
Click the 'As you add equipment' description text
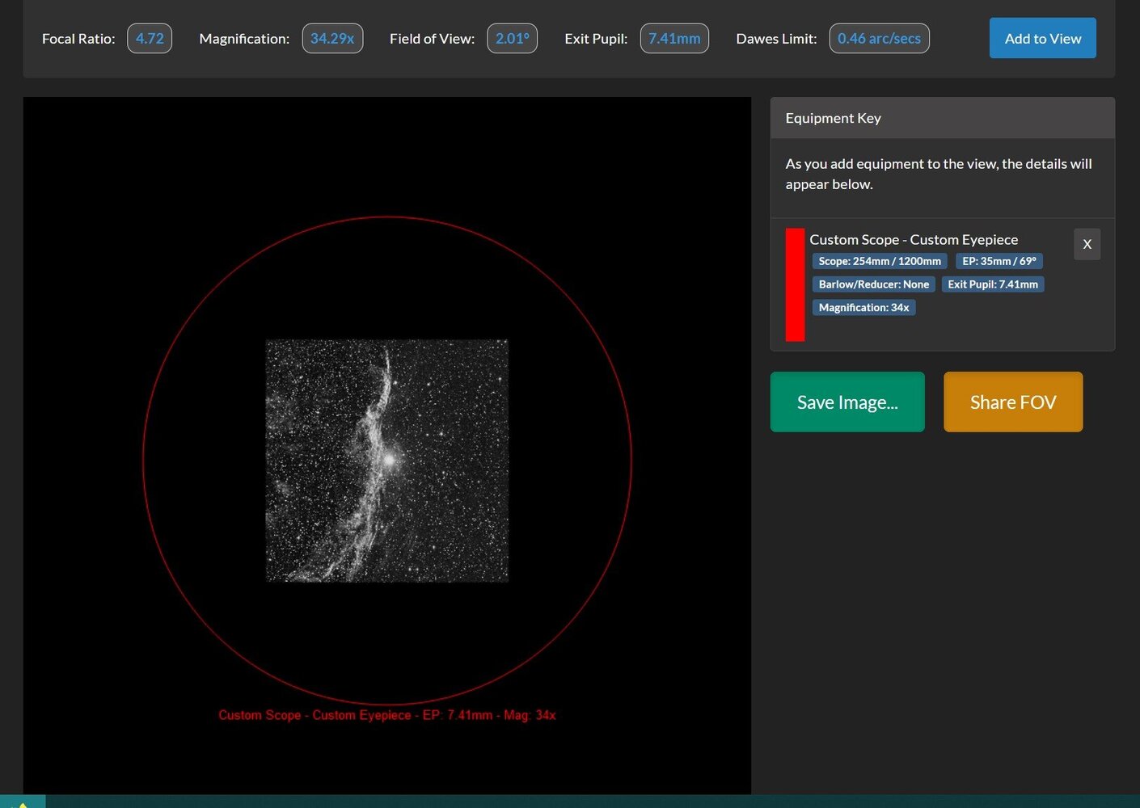(x=939, y=174)
